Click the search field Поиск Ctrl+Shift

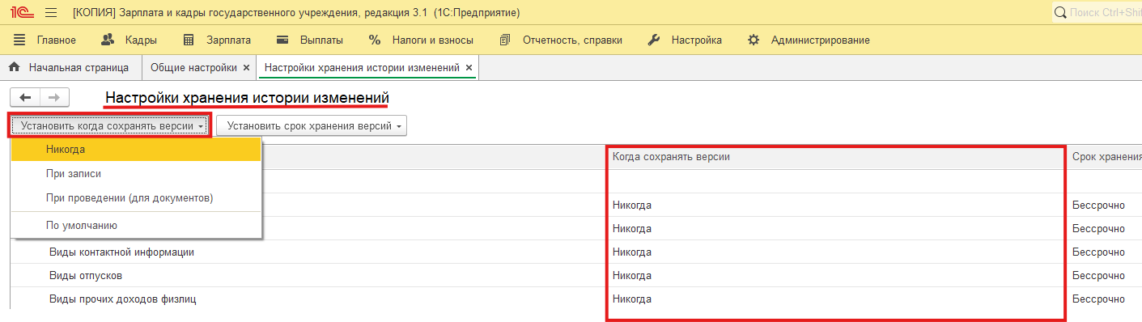1097,13
